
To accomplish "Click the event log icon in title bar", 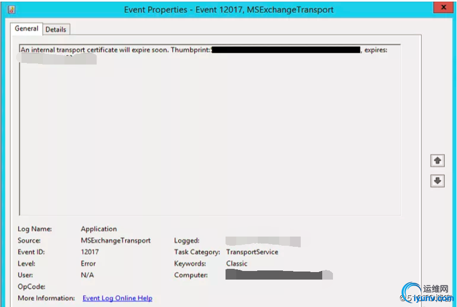I will pyautogui.click(x=12, y=10).
